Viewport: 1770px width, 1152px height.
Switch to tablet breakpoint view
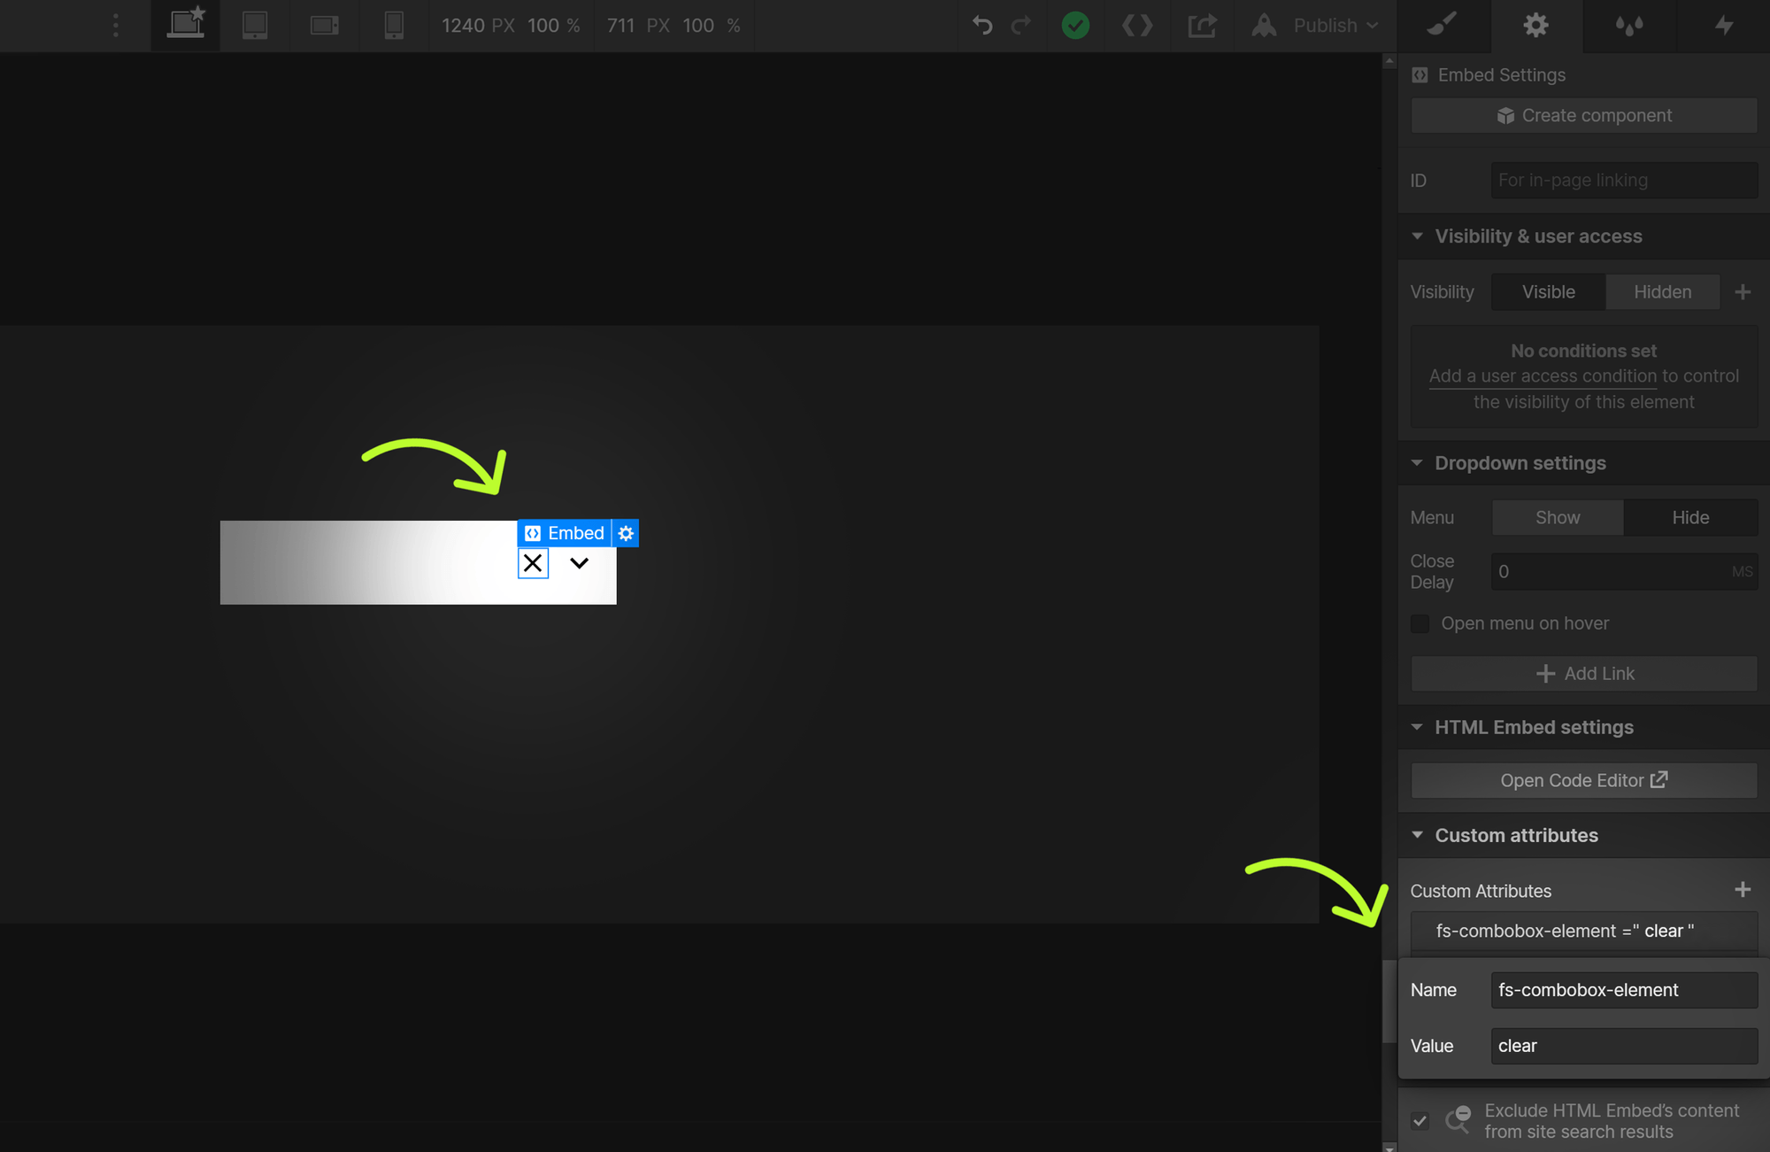255,26
